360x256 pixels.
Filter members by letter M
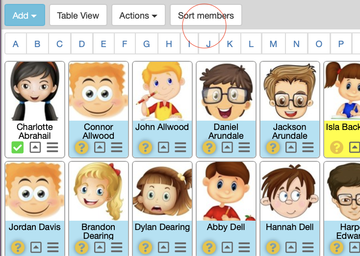click(x=273, y=44)
